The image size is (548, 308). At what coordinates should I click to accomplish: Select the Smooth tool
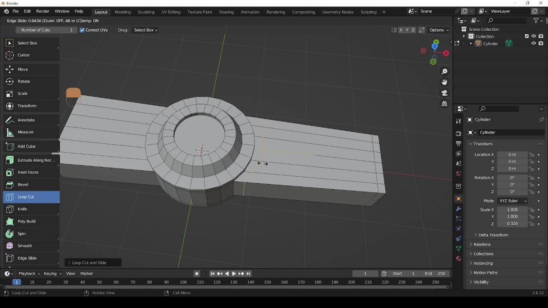[x=31, y=246]
